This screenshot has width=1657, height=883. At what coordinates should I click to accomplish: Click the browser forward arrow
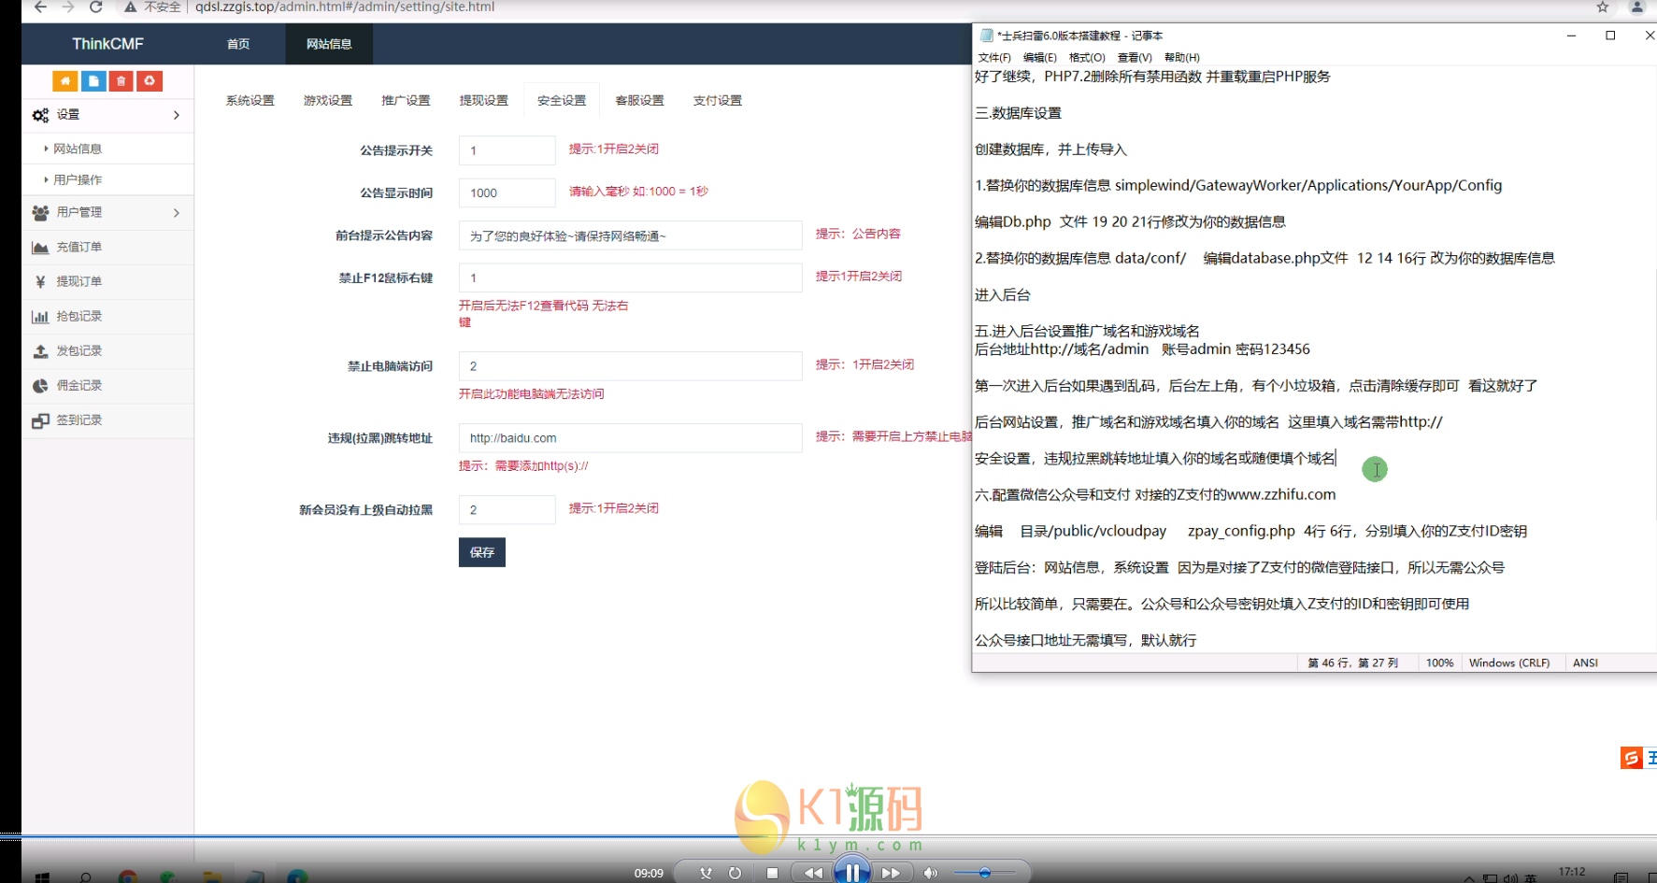(68, 7)
